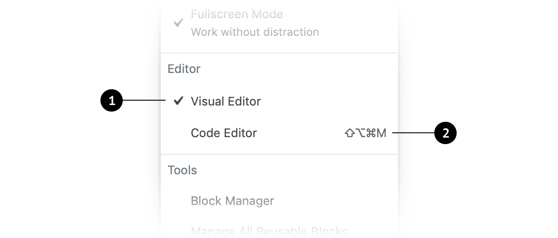Toggle Fullscreen Mode off
This screenshot has width=558, height=238.
[x=279, y=23]
